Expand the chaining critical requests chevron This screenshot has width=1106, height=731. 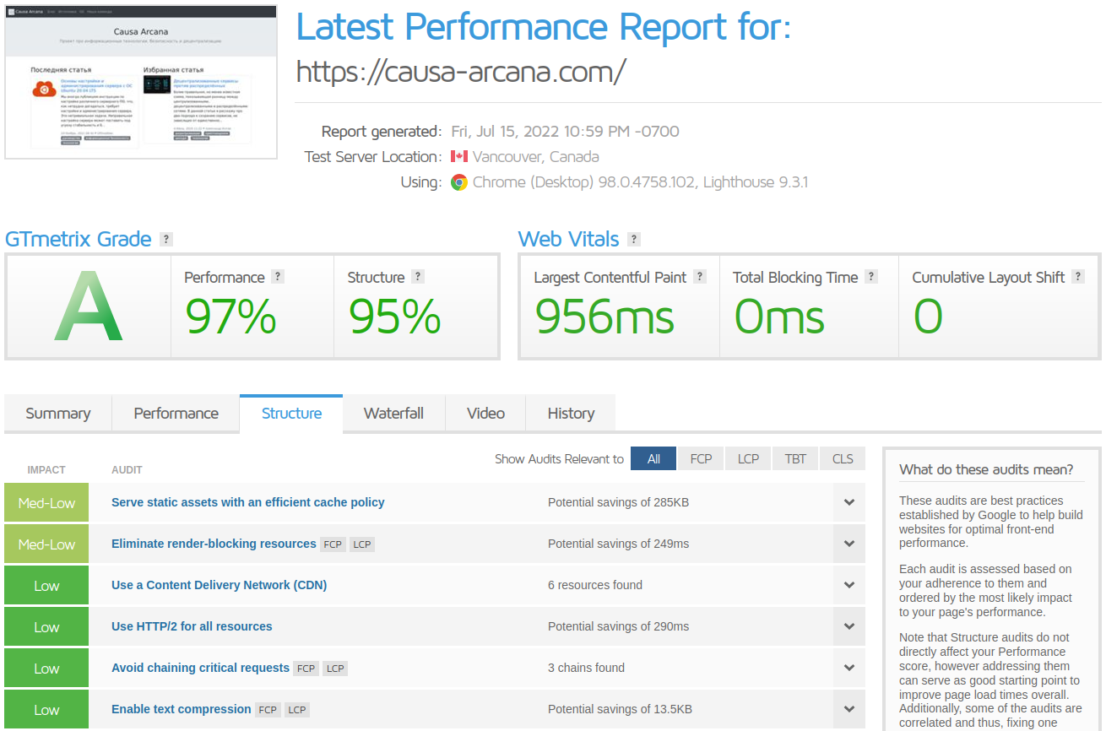tap(849, 669)
